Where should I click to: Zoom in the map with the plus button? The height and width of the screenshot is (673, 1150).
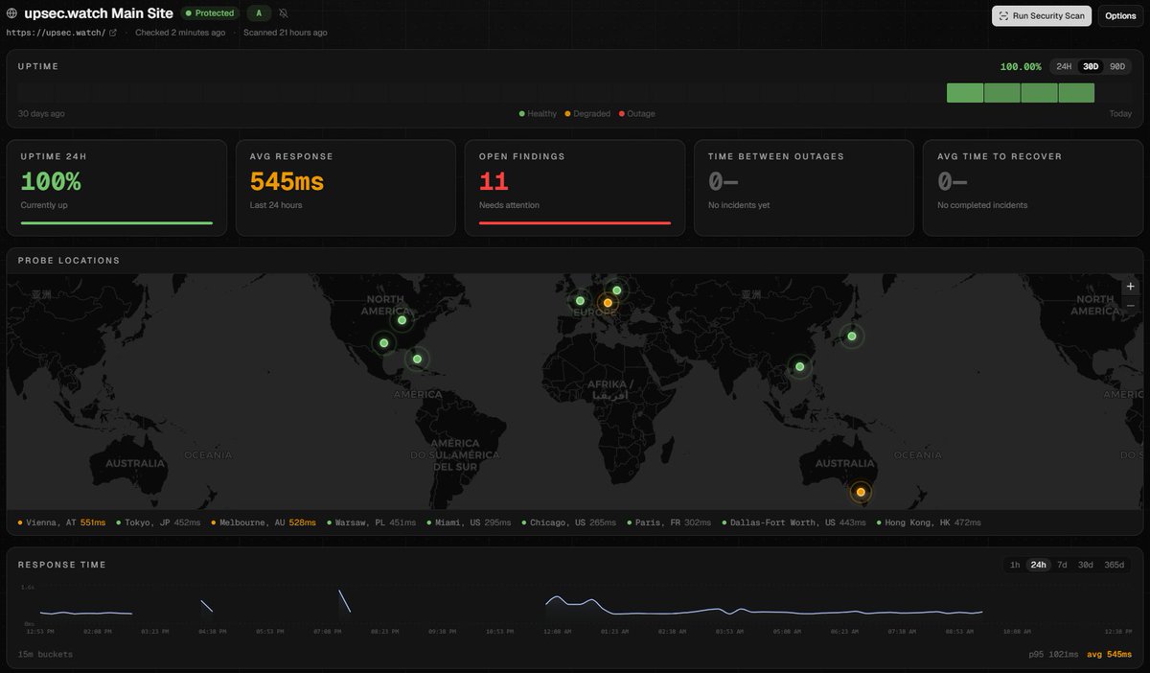(1131, 287)
